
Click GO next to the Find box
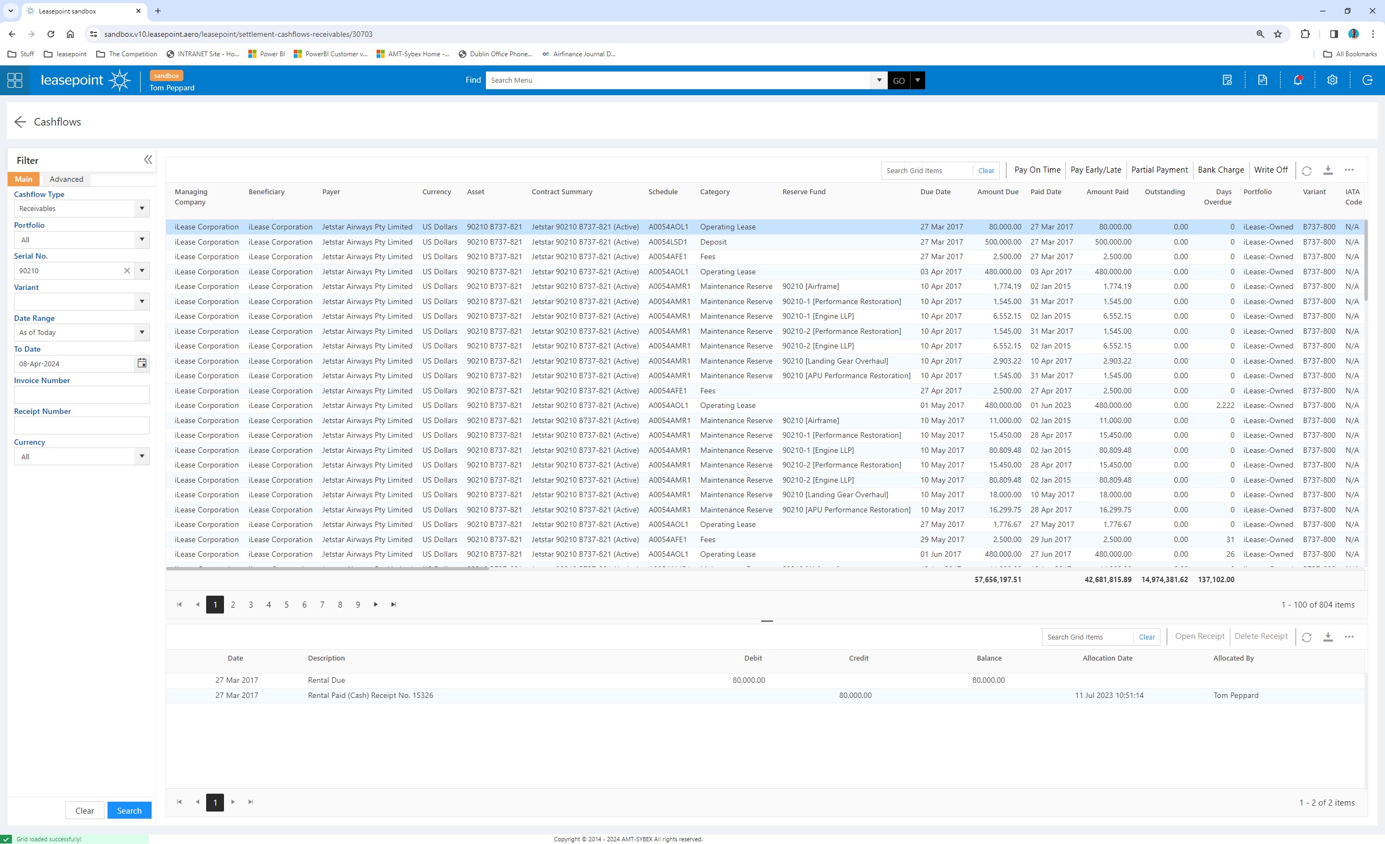[899, 81]
